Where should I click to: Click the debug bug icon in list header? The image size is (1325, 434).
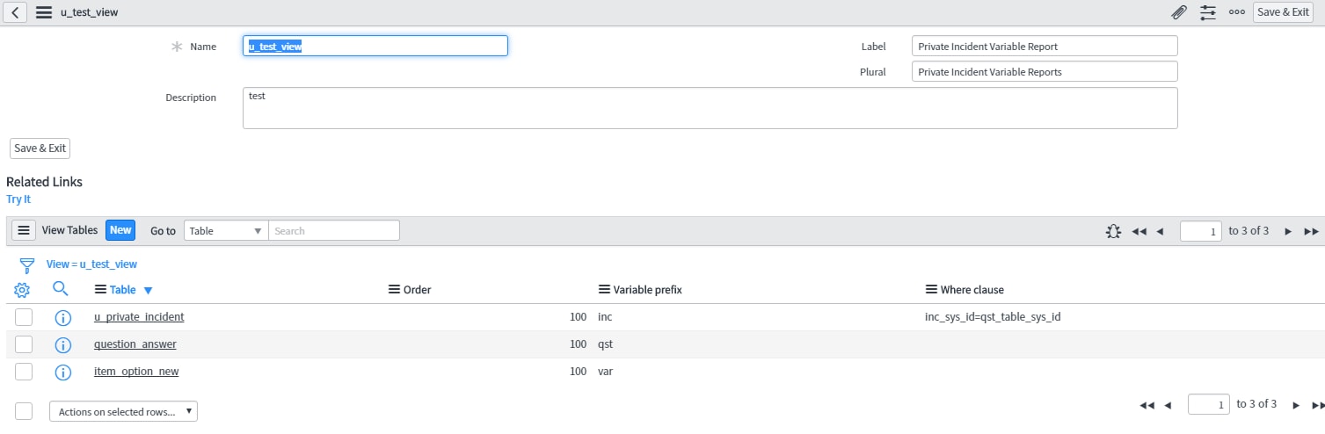1113,231
